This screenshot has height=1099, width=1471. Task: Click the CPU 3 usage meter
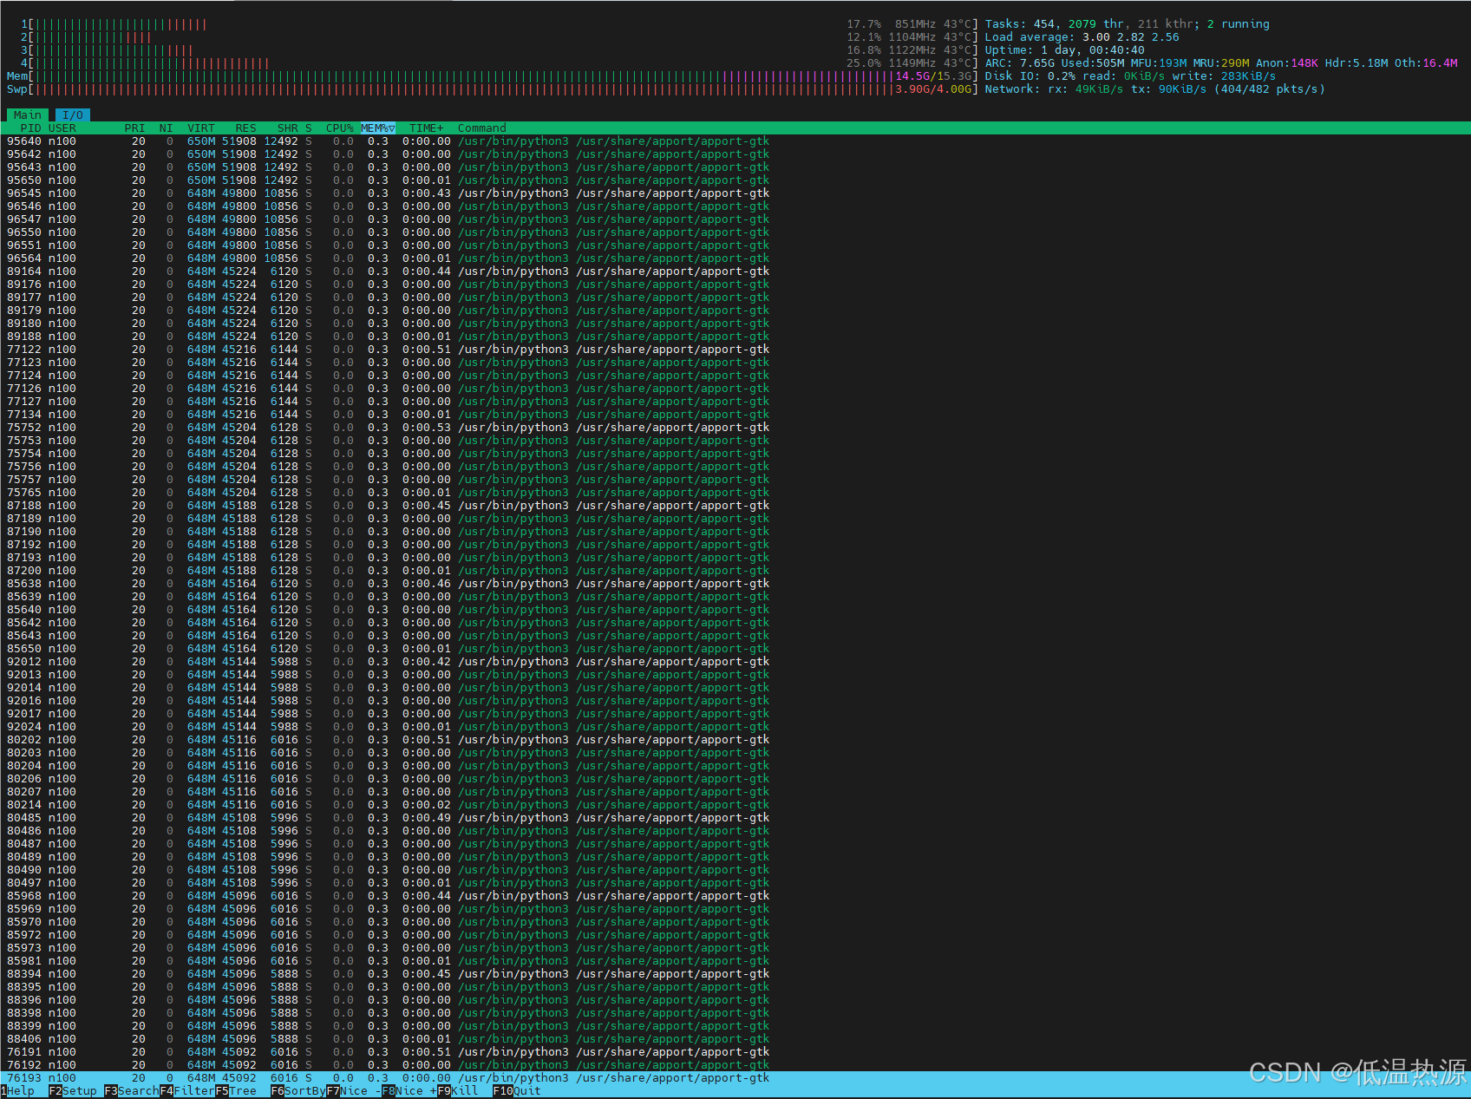coord(500,50)
